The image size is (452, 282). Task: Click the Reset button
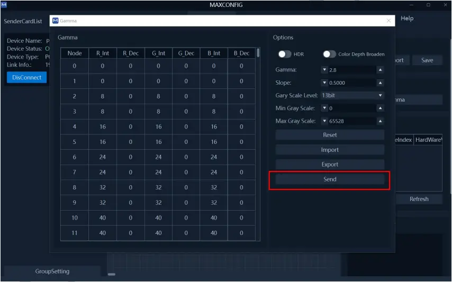pyautogui.click(x=330, y=135)
